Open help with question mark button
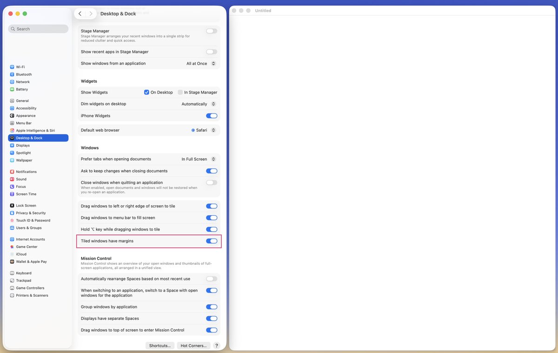Viewport: 558px width, 353px height. (216, 346)
